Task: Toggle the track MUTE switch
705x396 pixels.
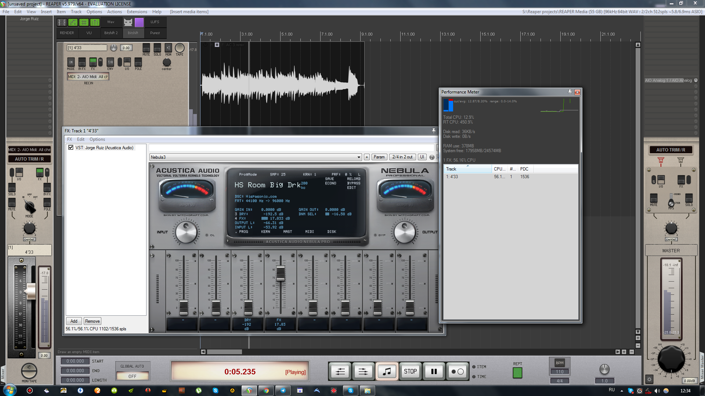Action: coord(146,48)
